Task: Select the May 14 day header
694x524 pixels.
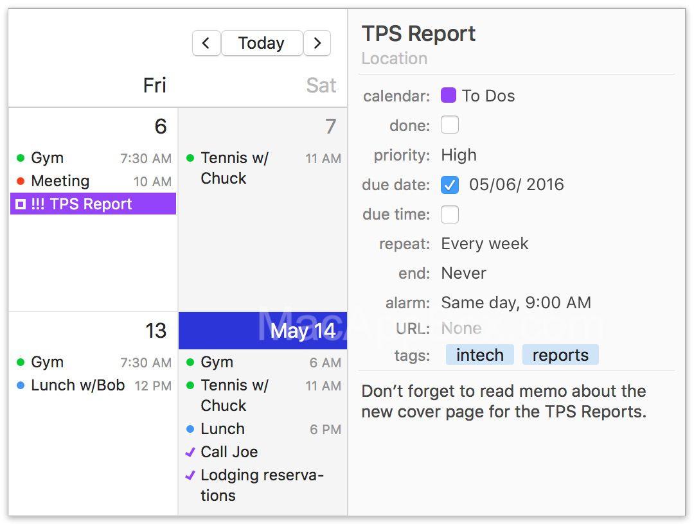Action: click(263, 331)
